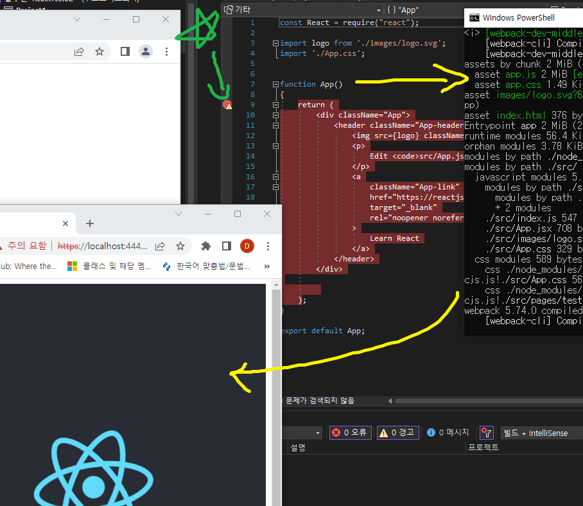
Task: Open a new tab in lower Chrome window
Action: (90, 223)
